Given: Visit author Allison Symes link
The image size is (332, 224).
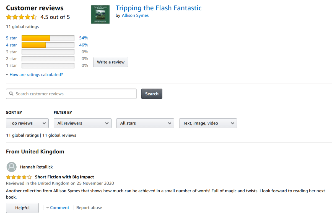Looking at the screenshot, I should (135, 15).
